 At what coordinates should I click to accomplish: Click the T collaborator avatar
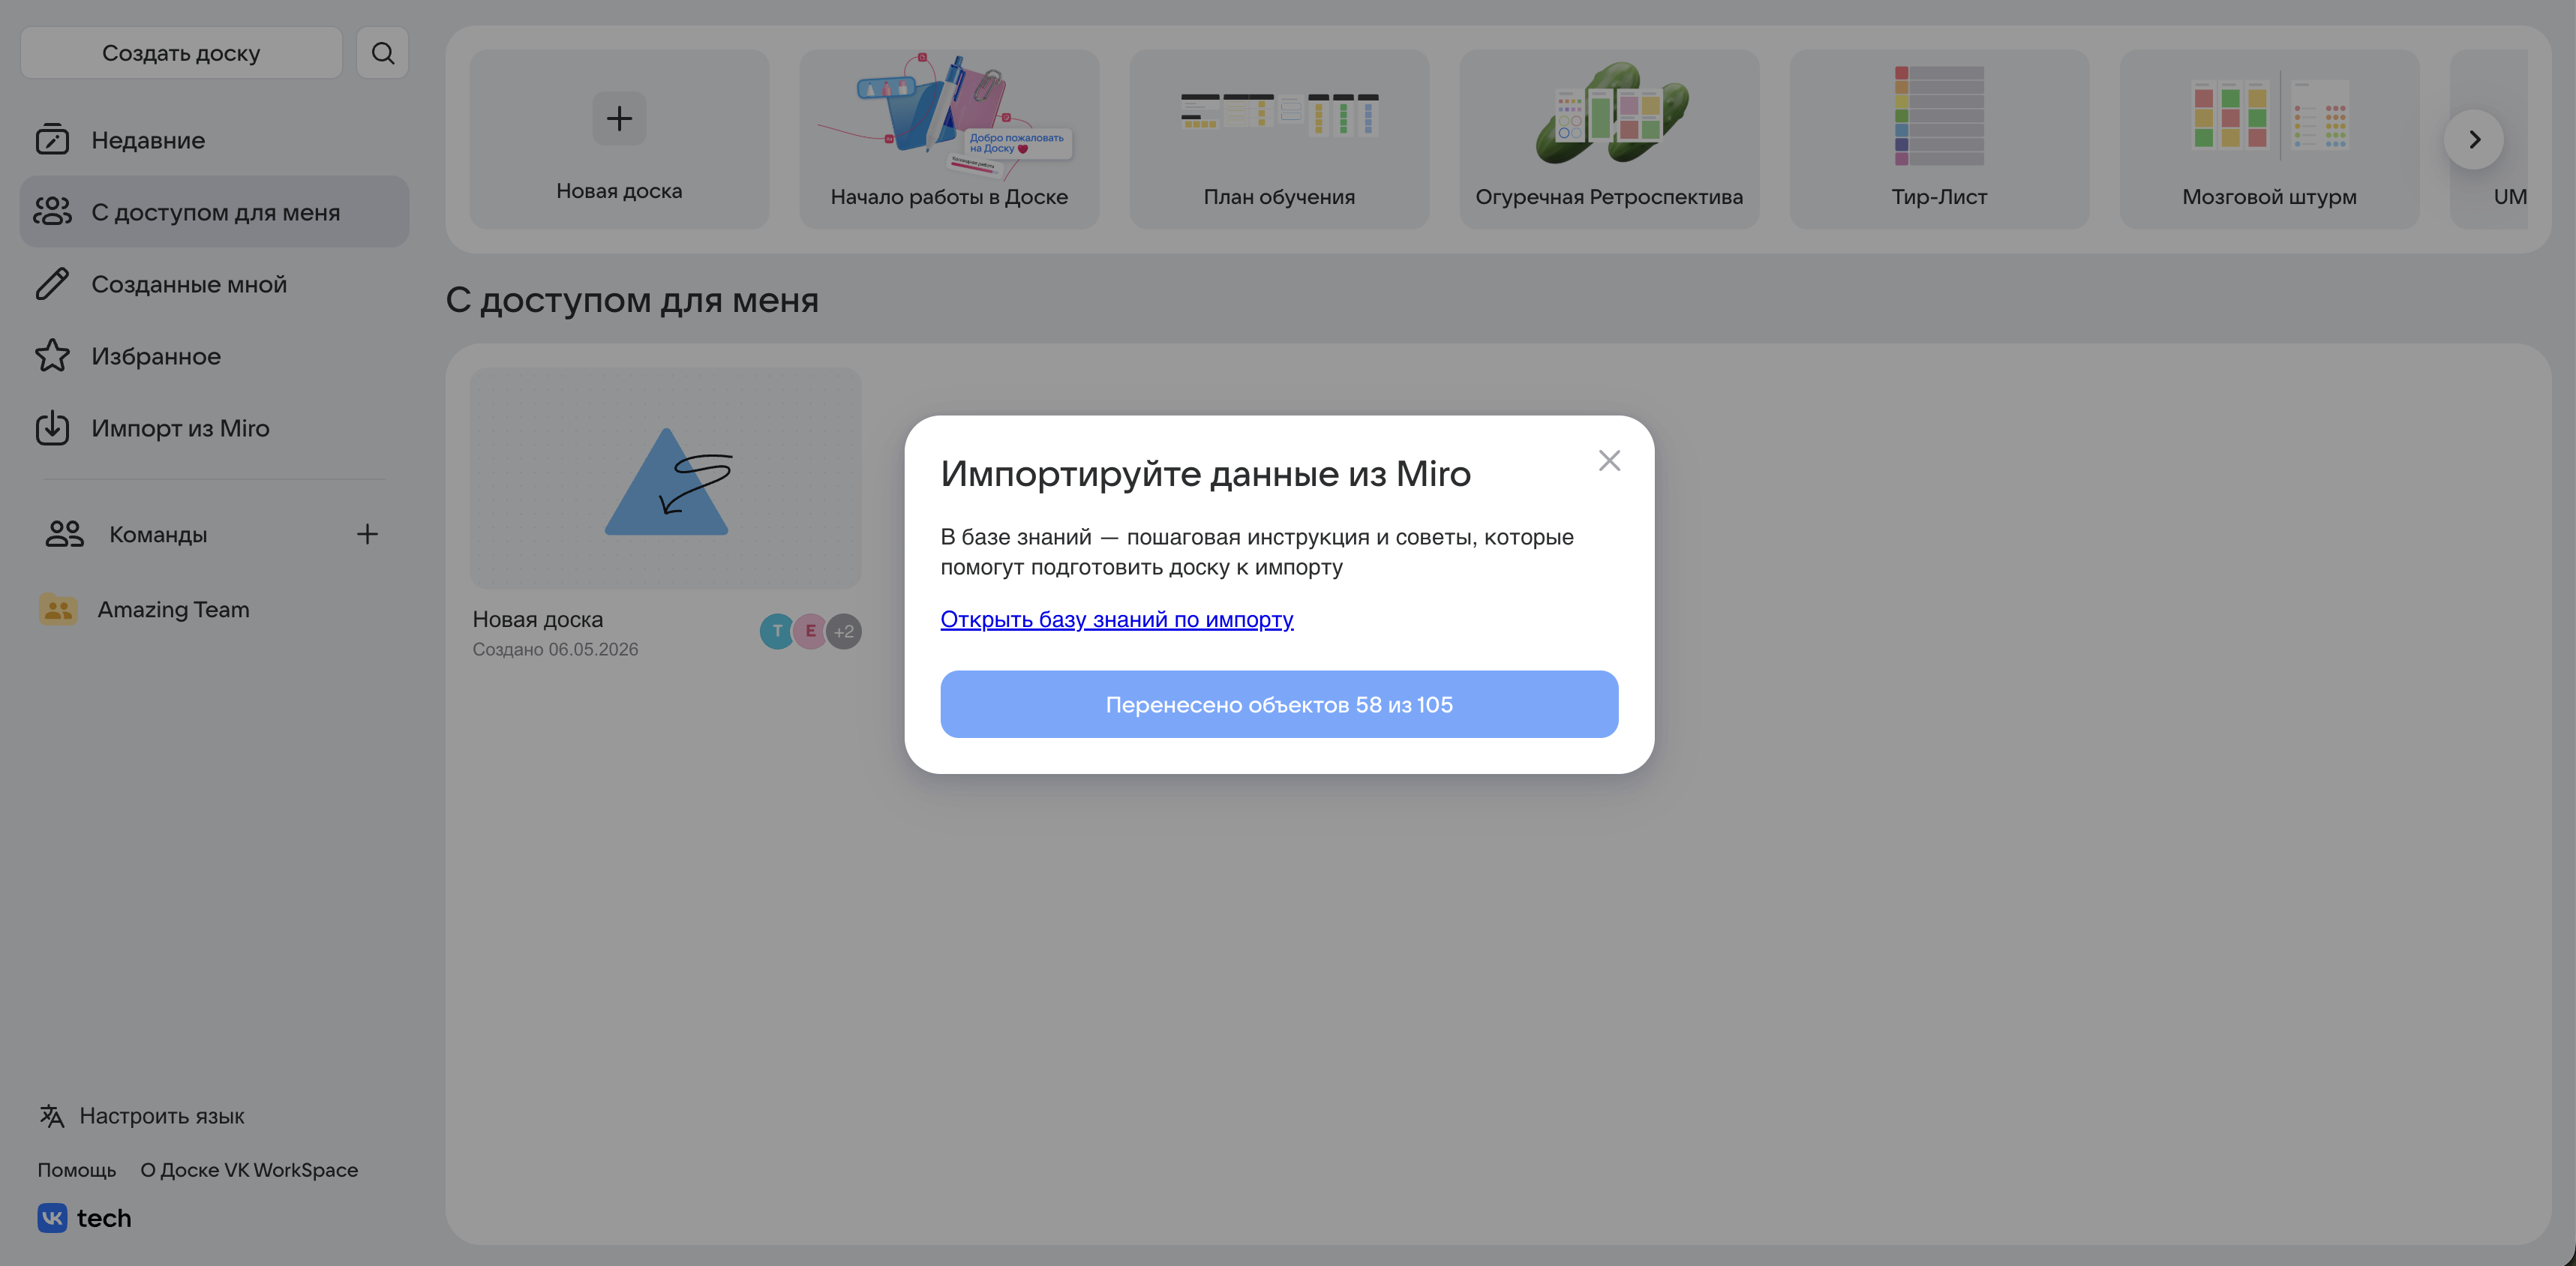(777, 631)
